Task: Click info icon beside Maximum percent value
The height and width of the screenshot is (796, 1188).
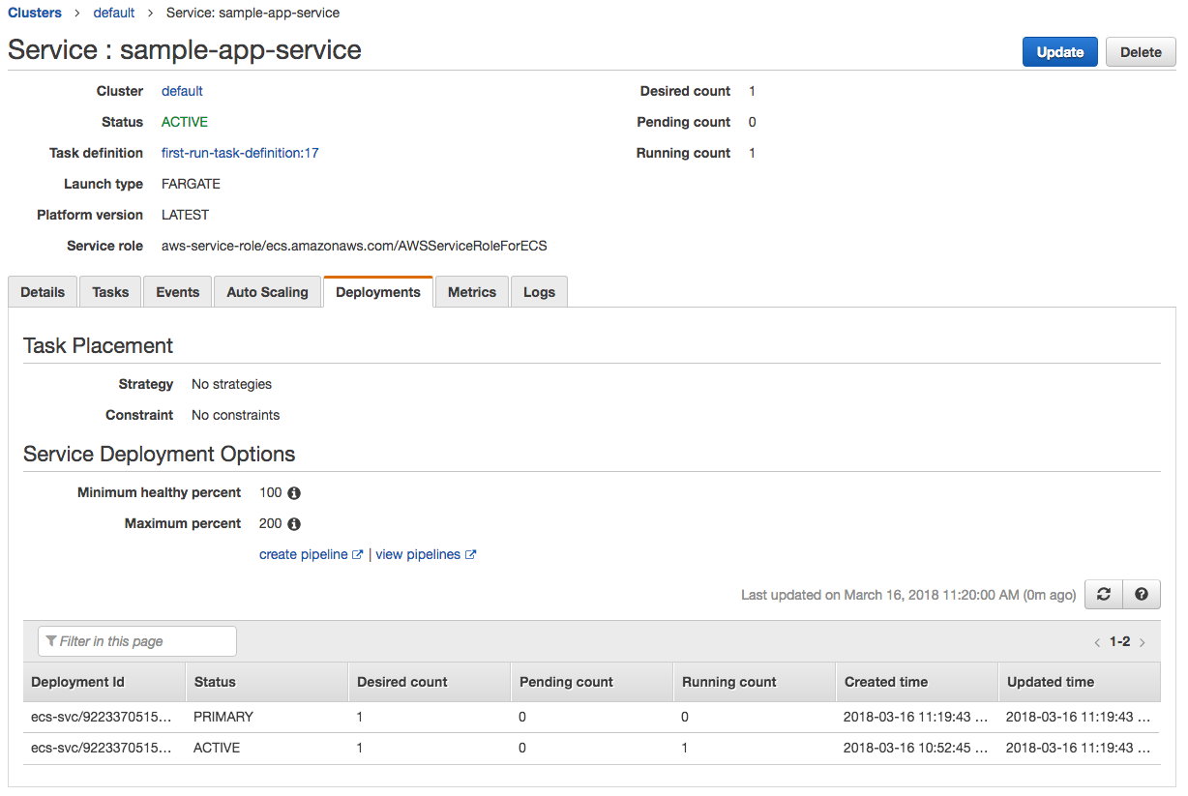Action: (x=294, y=524)
